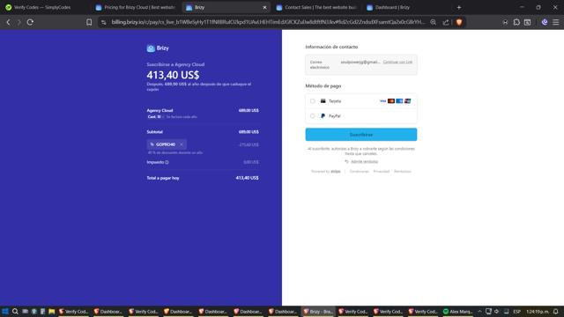This screenshot has height=317, width=564.
Task: Close the active Brizy tab
Action: pos(264,7)
